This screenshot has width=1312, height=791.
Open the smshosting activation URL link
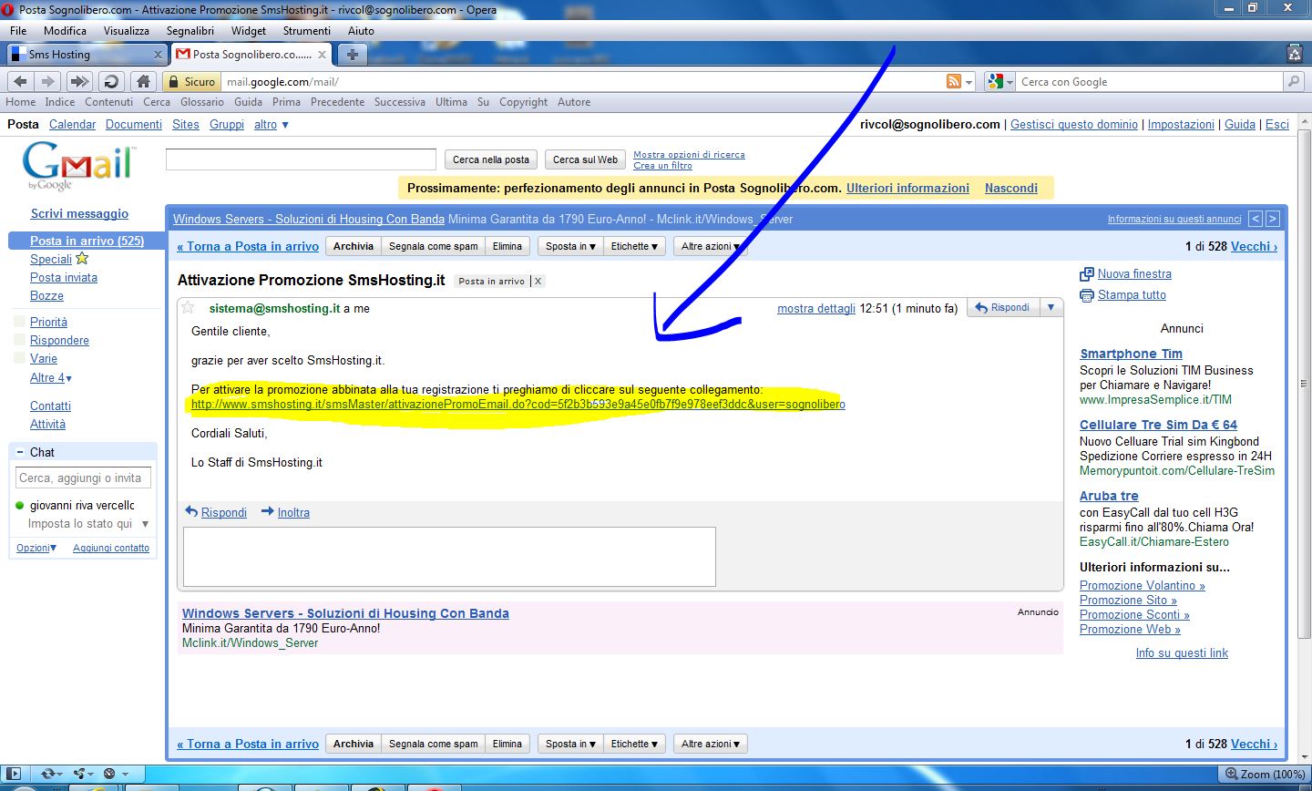click(518, 404)
